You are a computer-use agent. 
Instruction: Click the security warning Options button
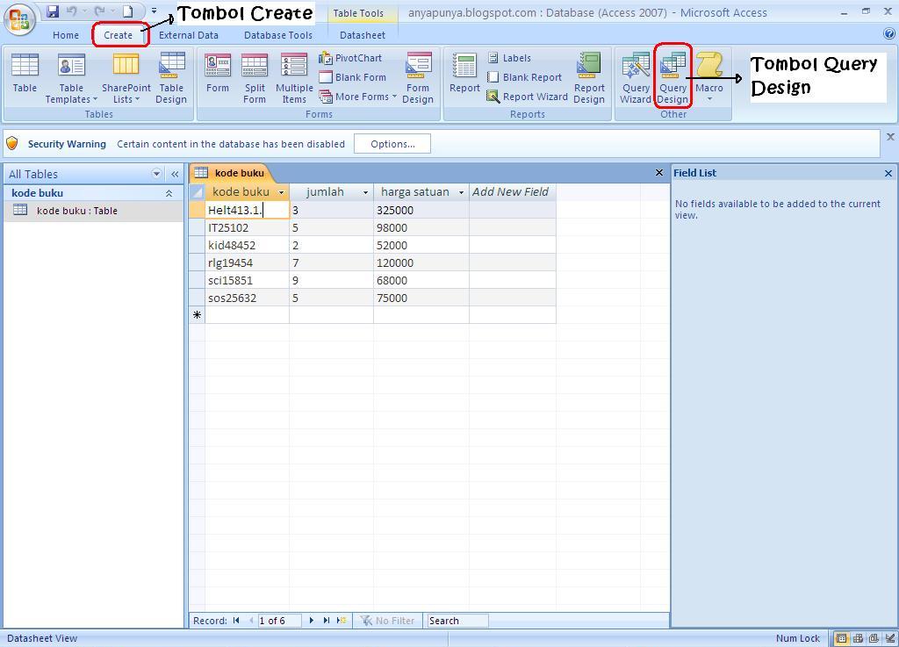[x=392, y=144]
